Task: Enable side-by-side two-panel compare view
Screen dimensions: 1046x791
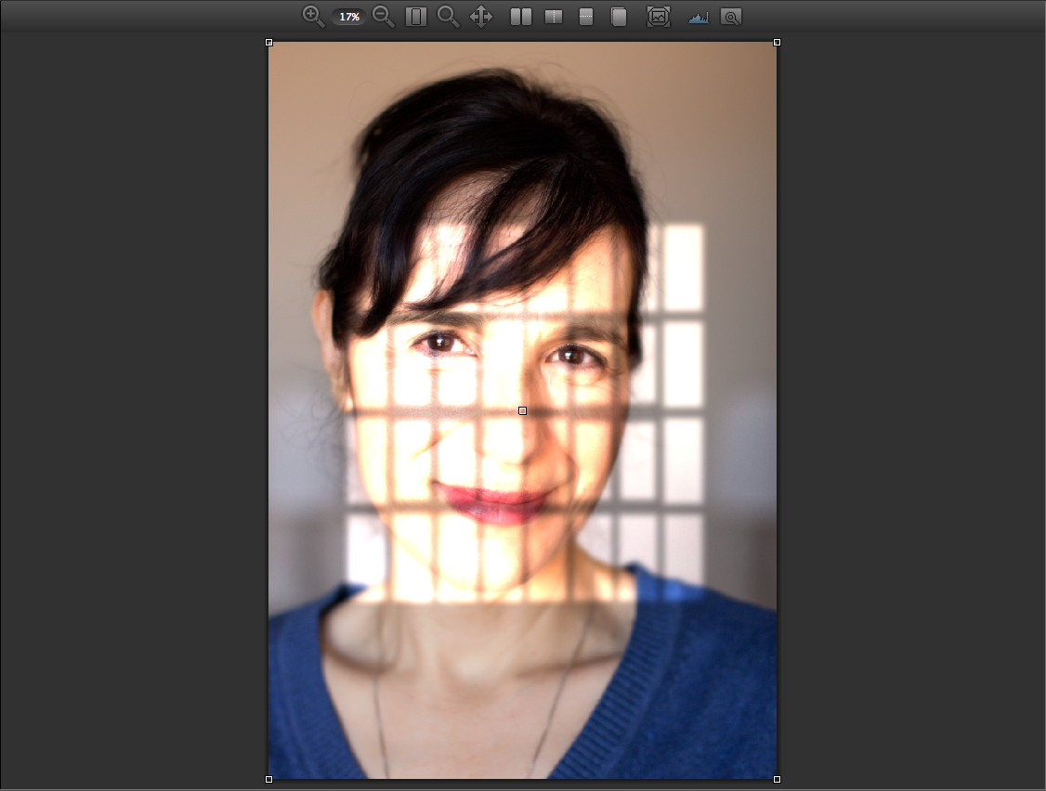Action: [x=521, y=17]
